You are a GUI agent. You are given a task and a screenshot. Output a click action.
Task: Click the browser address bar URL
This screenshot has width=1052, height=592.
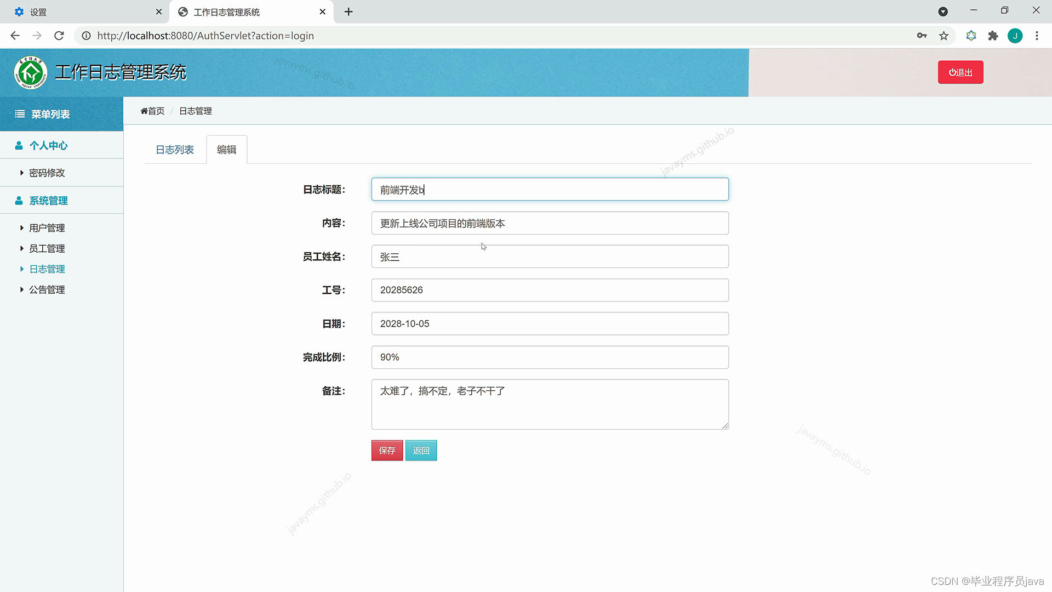coord(205,36)
